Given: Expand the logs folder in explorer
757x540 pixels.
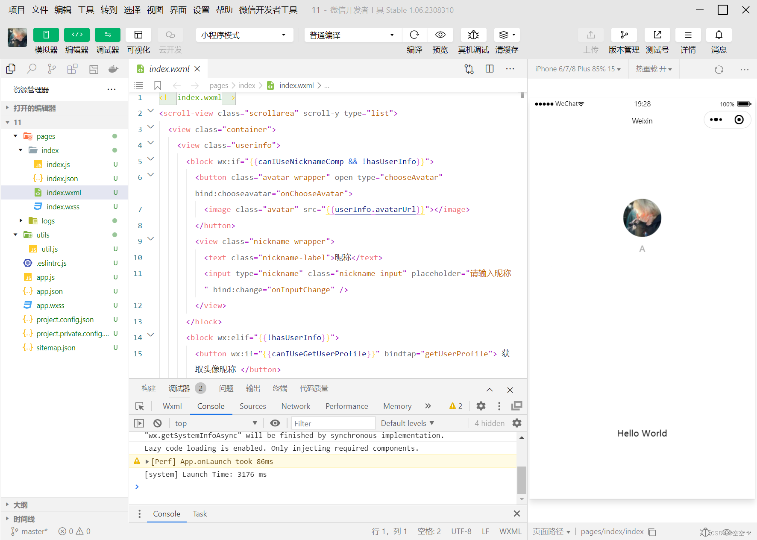Looking at the screenshot, I should tap(21, 220).
